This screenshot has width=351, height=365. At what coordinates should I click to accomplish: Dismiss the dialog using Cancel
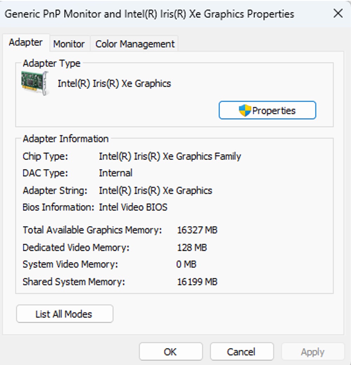[241, 351]
